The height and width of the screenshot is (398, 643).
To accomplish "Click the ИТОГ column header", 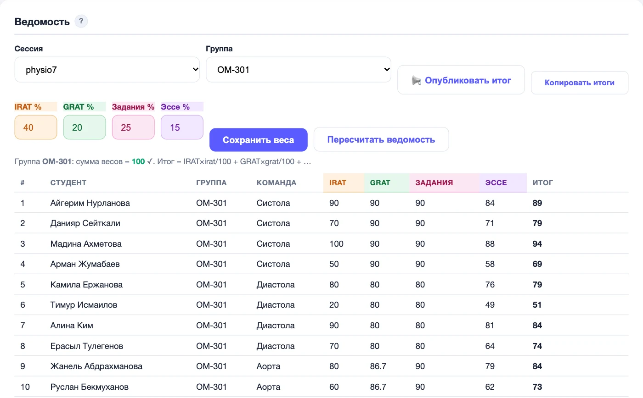I will [543, 182].
